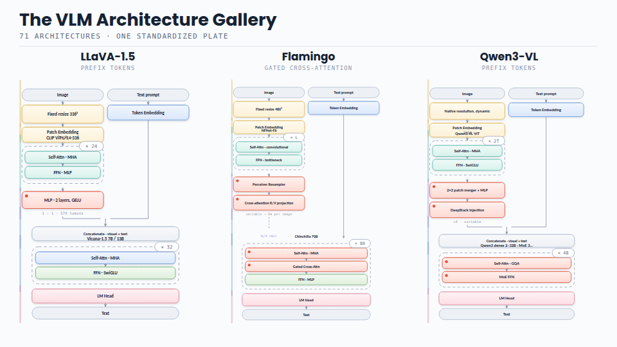Click PREFIX TOKENS subtitle under LLaVA-1.5
This screenshot has width=617, height=347.
[x=108, y=68]
